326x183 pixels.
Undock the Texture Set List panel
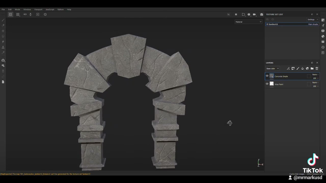pos(312,14)
